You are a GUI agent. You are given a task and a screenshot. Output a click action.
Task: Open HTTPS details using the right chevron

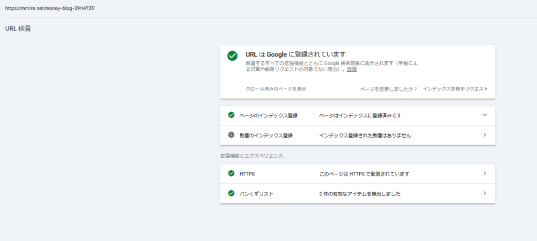(485, 173)
